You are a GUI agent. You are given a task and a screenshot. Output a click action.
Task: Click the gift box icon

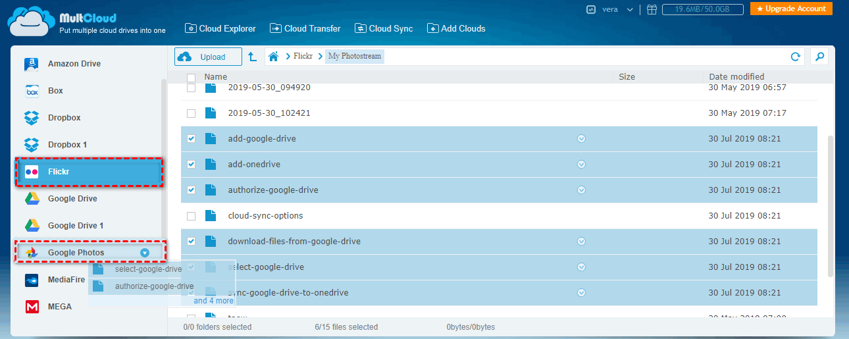[x=652, y=10]
